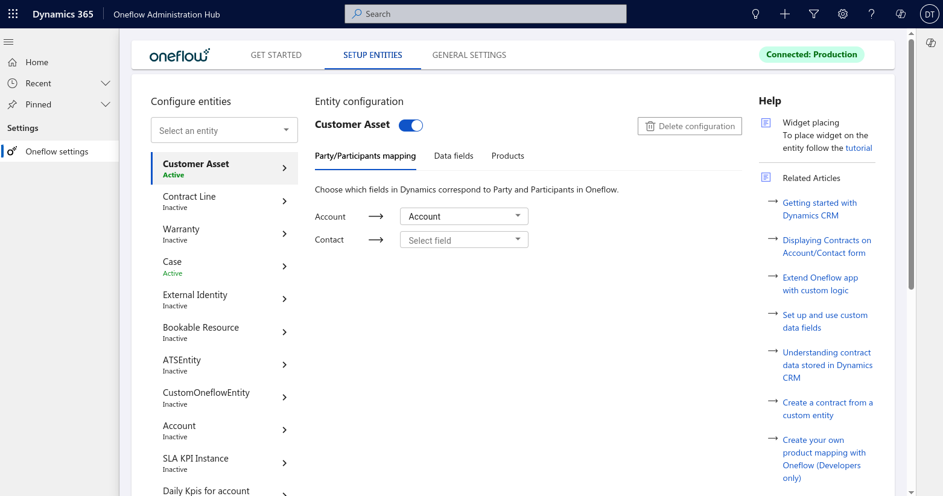This screenshot has width=943, height=496.
Task: Click the trash icon in Delete configuration
Action: pyautogui.click(x=650, y=126)
